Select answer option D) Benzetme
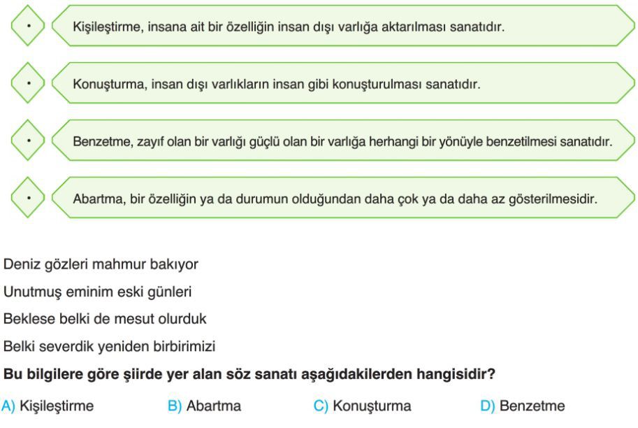638x428 pixels. click(x=523, y=406)
